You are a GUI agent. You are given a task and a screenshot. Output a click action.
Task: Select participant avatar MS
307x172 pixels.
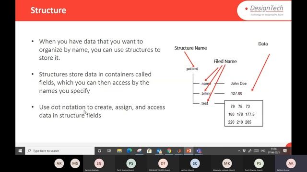coord(75,163)
